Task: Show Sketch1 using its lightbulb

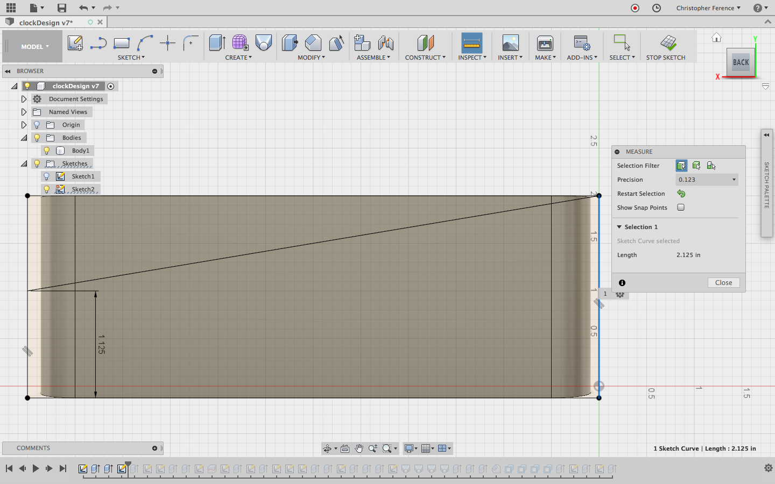Action: coord(47,176)
